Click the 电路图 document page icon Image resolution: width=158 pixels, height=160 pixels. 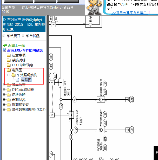18,80
